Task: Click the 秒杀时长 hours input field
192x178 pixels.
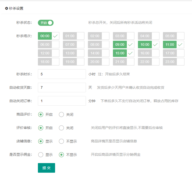Action: (62, 74)
